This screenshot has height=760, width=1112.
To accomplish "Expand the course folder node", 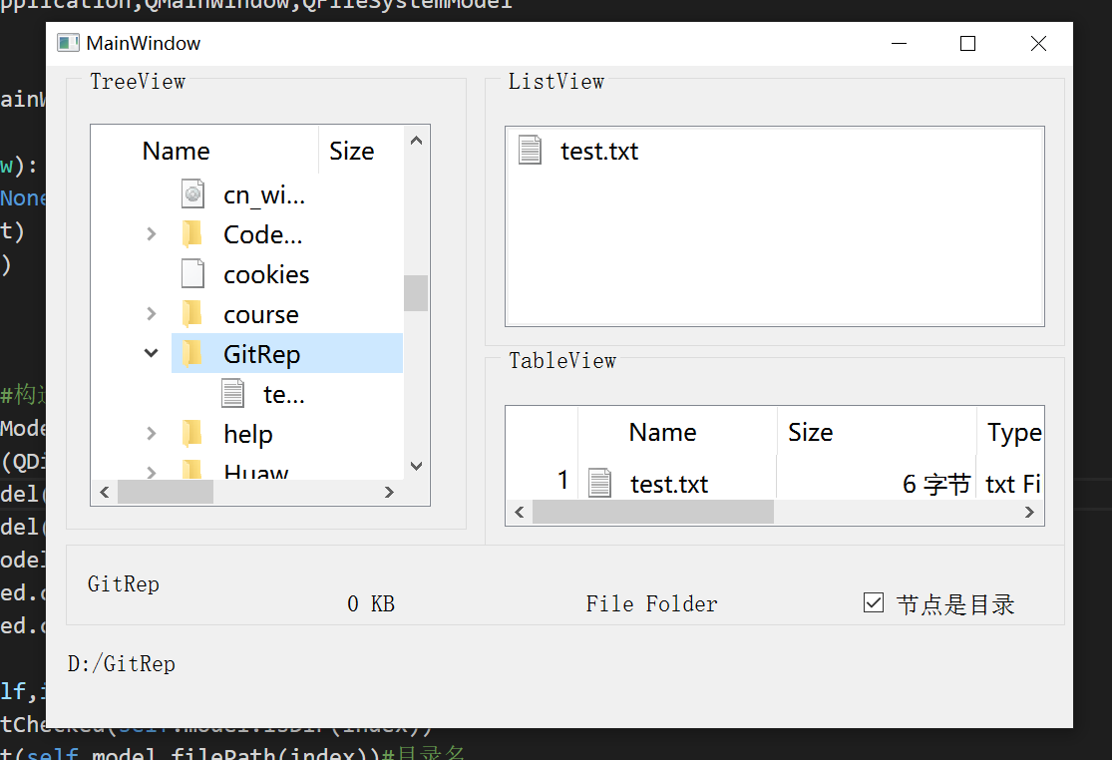I will (x=151, y=313).
